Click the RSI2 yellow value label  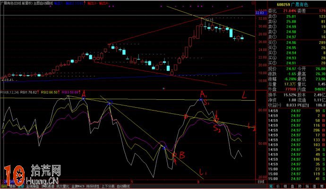click(50, 92)
